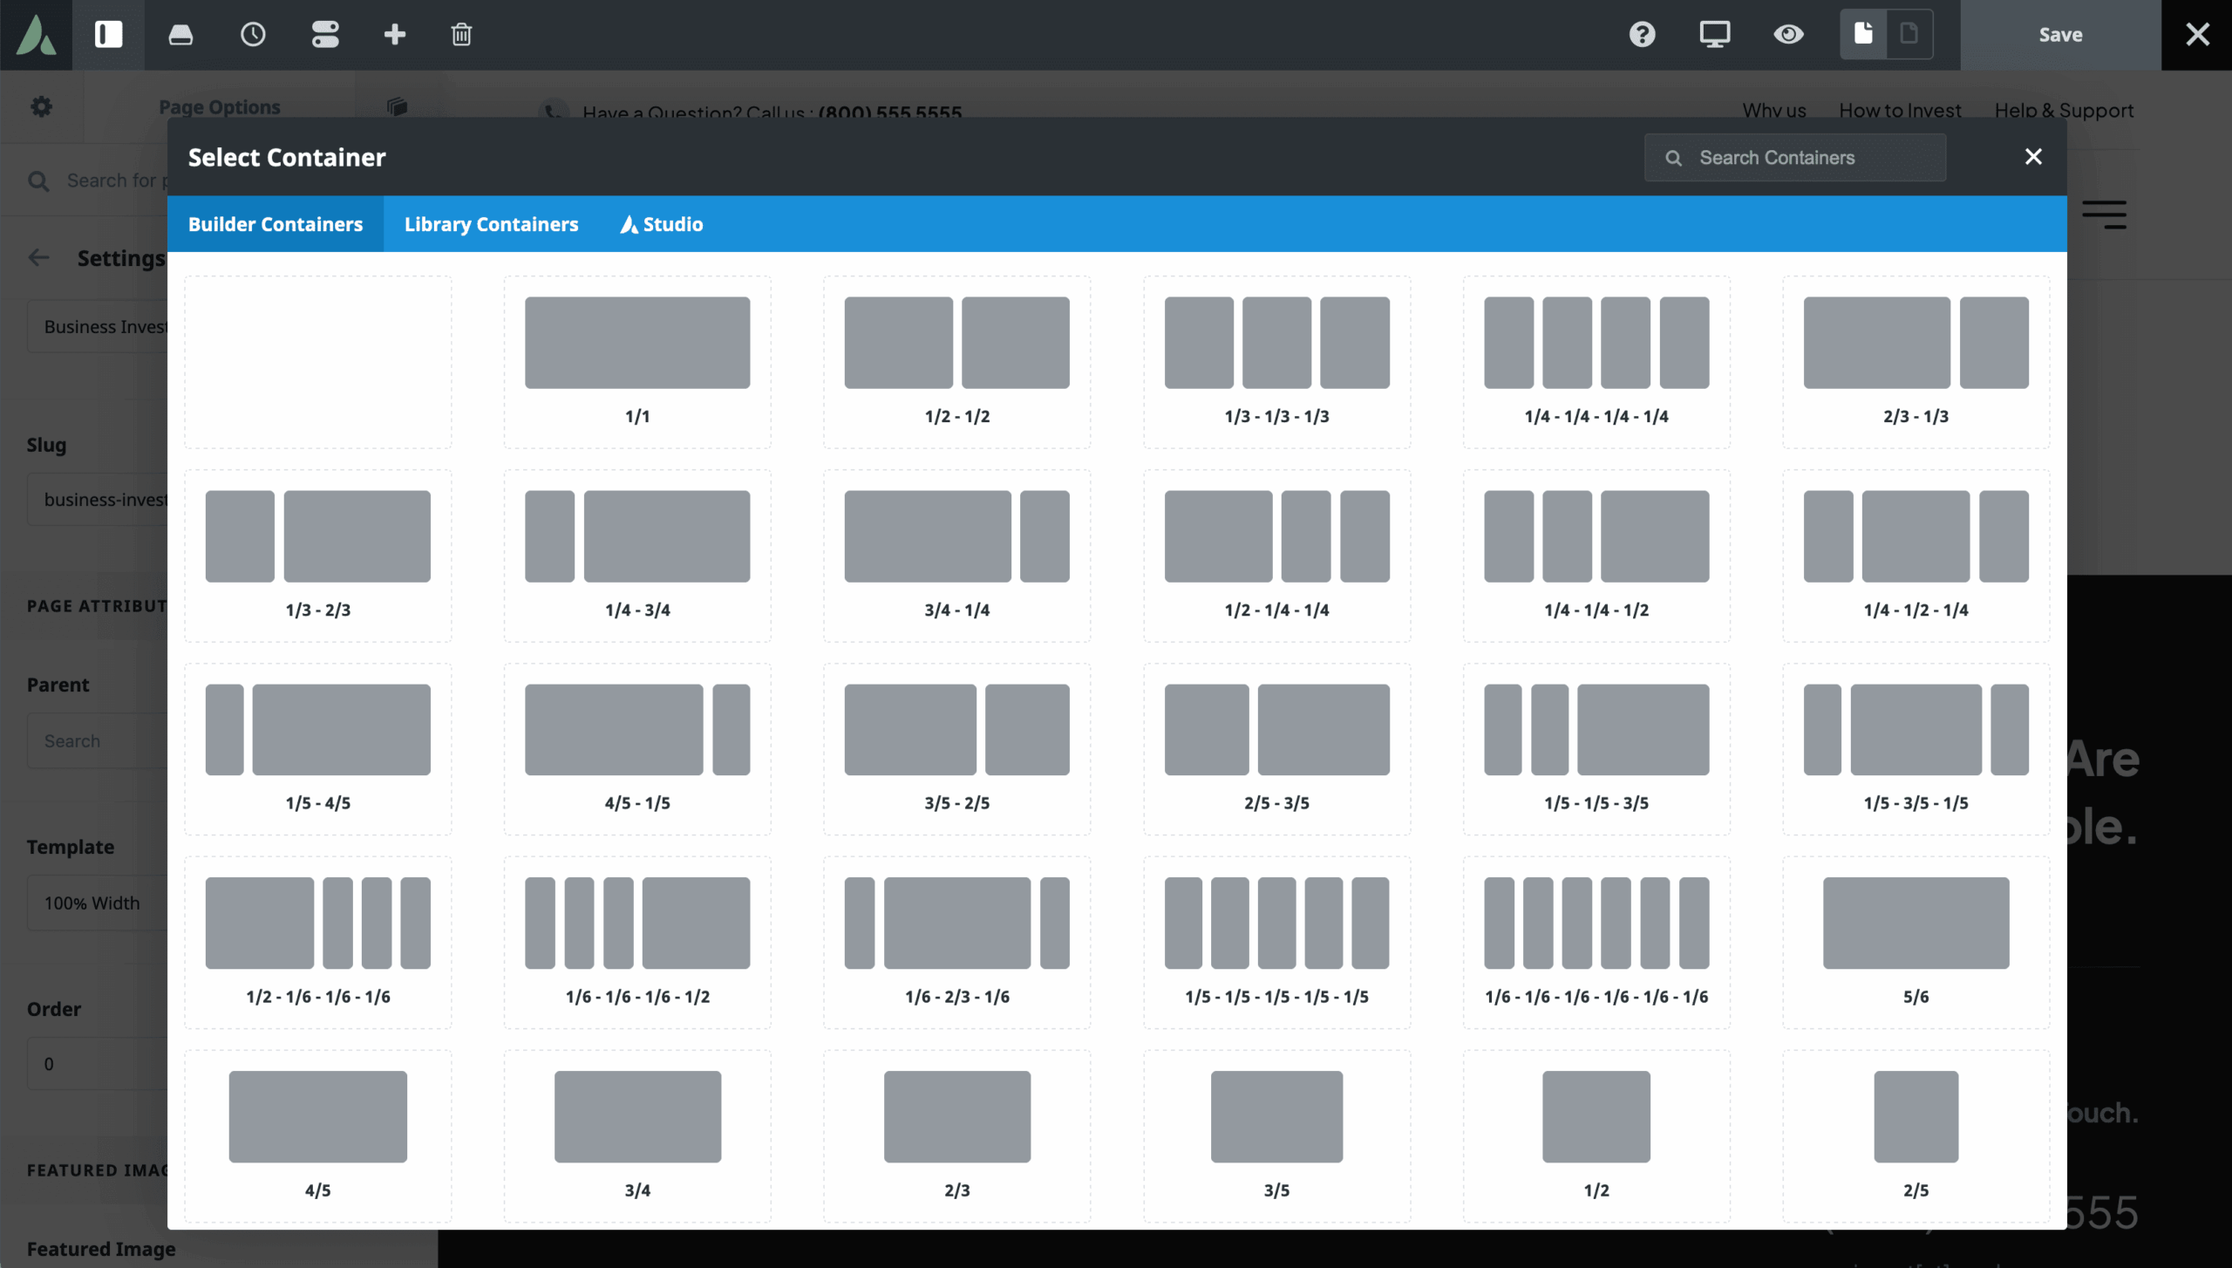Image resolution: width=2232 pixels, height=1268 pixels.
Task: Close the Select Container dialog
Action: tap(2033, 157)
